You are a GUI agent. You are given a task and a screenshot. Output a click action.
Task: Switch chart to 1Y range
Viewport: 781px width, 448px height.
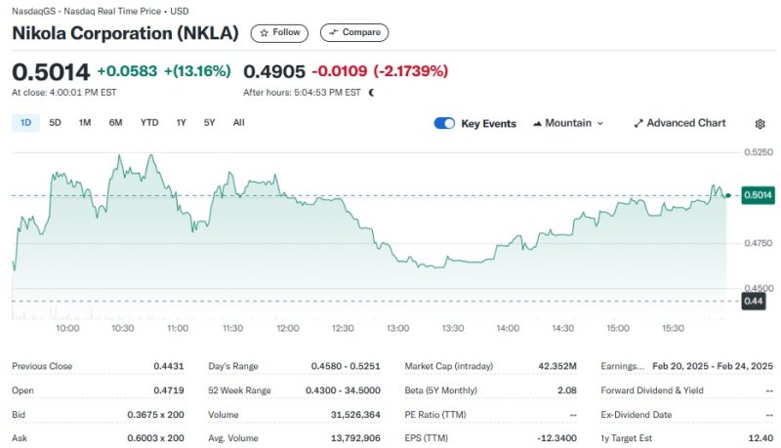(182, 123)
